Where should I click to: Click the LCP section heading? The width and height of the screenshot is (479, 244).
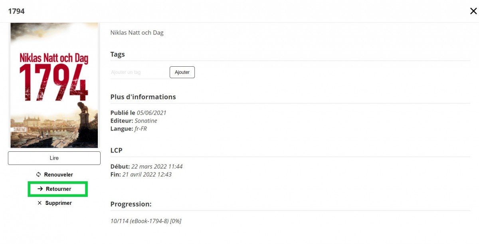point(117,150)
